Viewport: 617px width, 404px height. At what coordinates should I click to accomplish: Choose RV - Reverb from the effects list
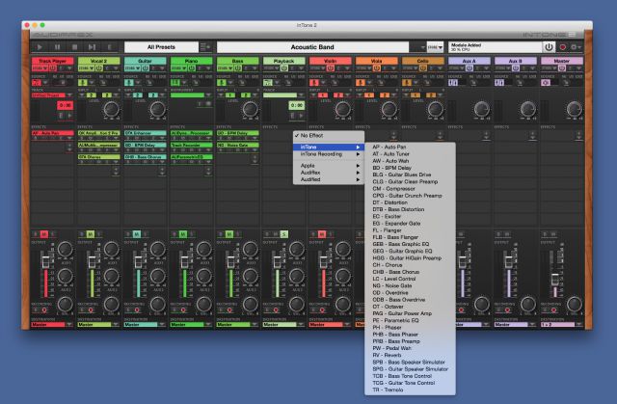(410, 355)
